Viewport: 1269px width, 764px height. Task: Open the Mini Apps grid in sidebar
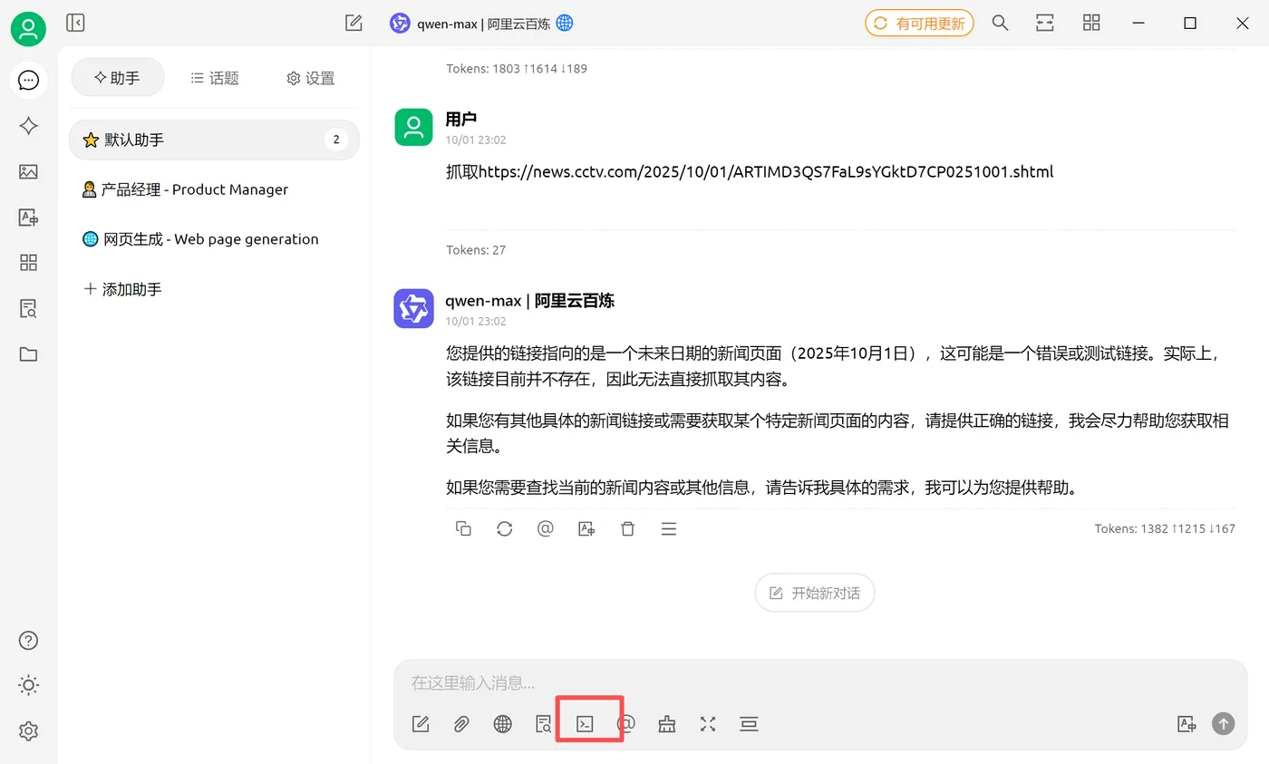click(28, 263)
